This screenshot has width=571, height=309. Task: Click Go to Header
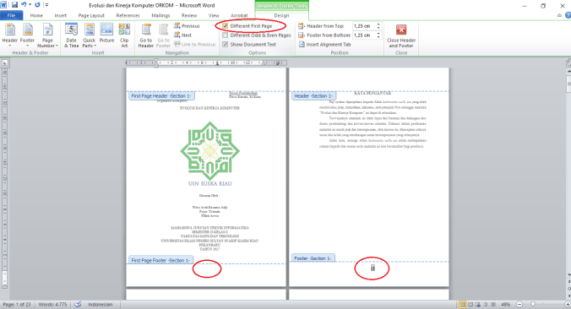pos(145,35)
